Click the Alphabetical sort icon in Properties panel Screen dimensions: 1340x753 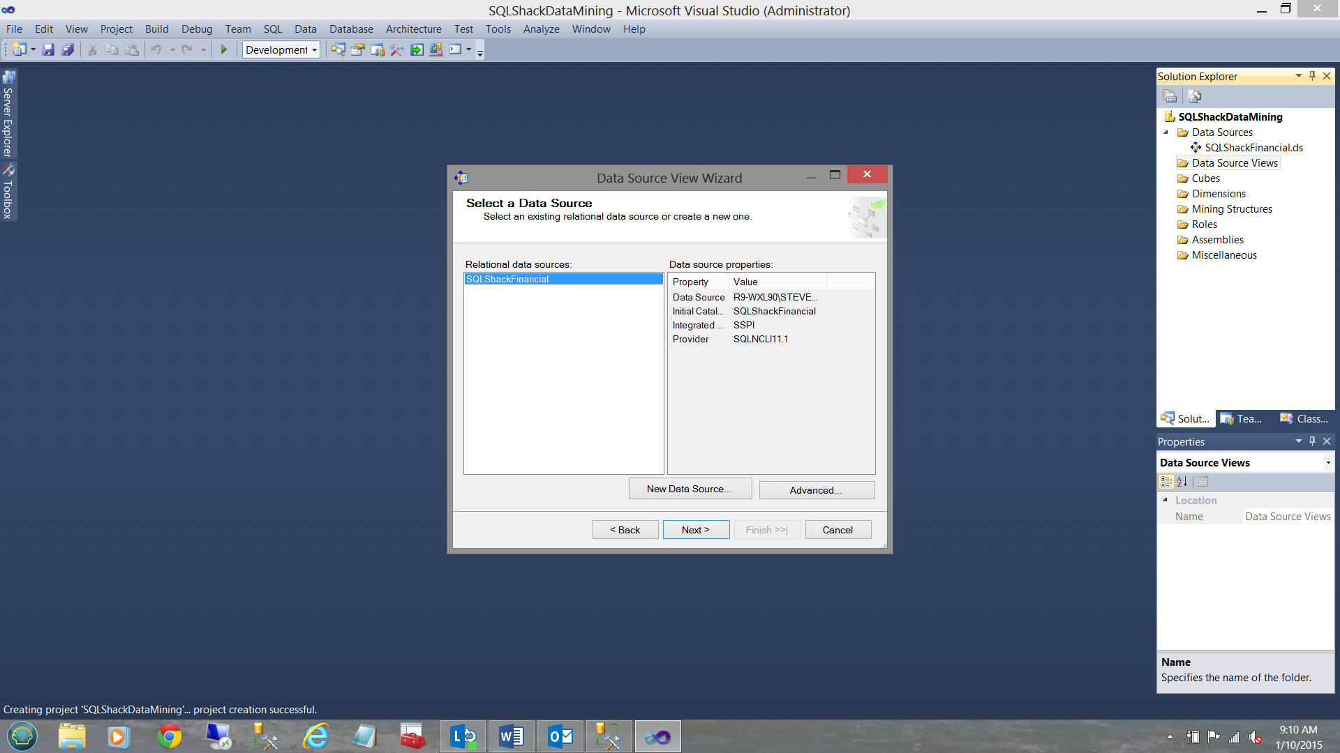coord(1182,482)
